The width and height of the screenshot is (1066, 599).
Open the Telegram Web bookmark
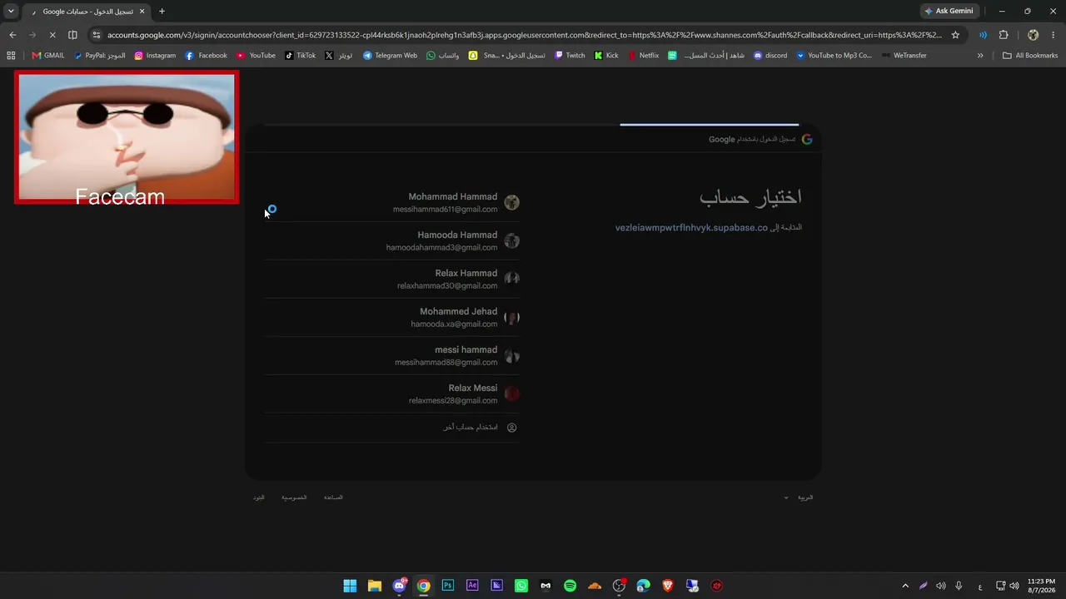pos(390,56)
